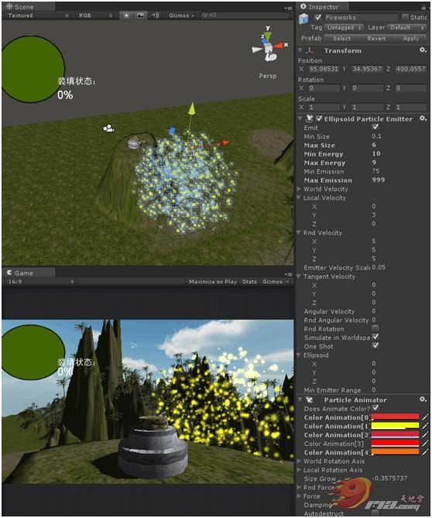Switch to the Game tab

[28, 273]
